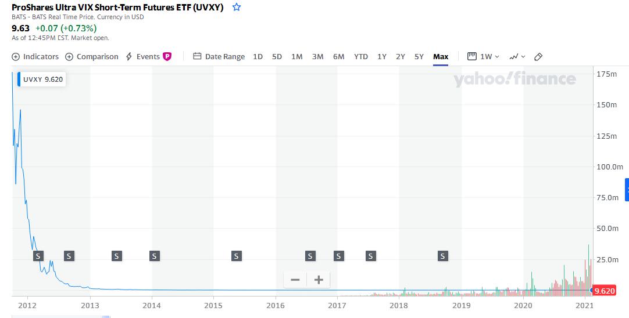Select the 1D time range
629x318 pixels.
[x=258, y=56]
